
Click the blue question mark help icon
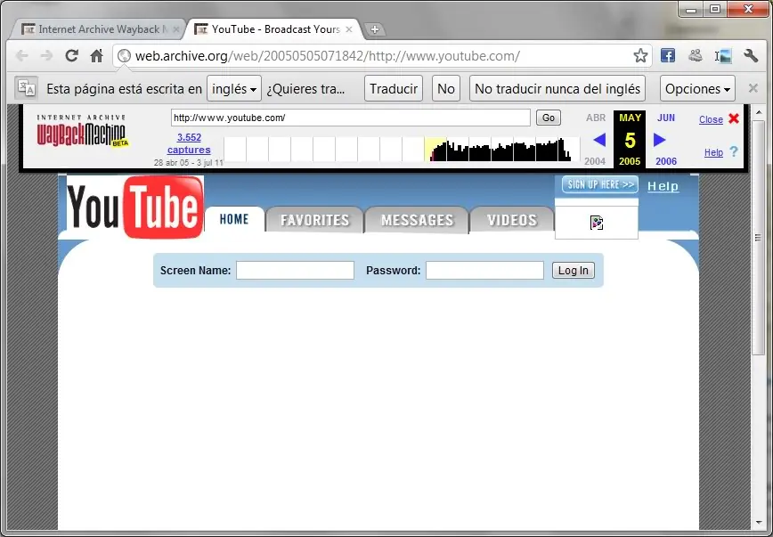[x=734, y=152]
